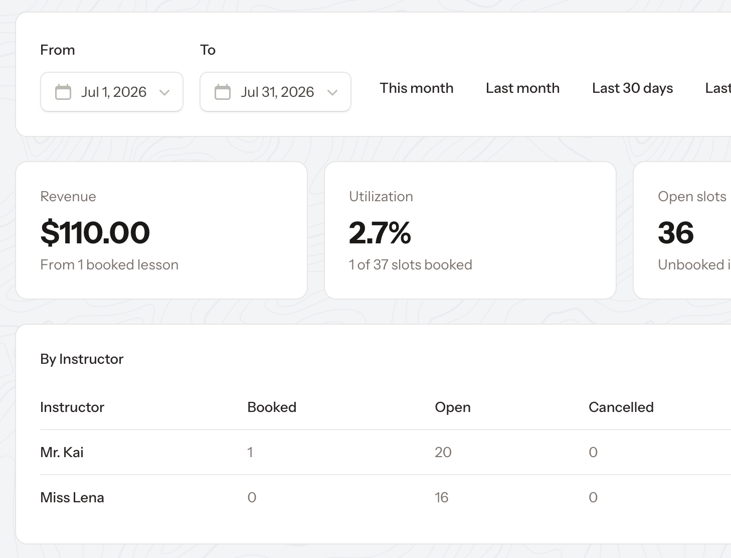This screenshot has width=731, height=558.
Task: Click the Open column header
Action: [x=453, y=407]
